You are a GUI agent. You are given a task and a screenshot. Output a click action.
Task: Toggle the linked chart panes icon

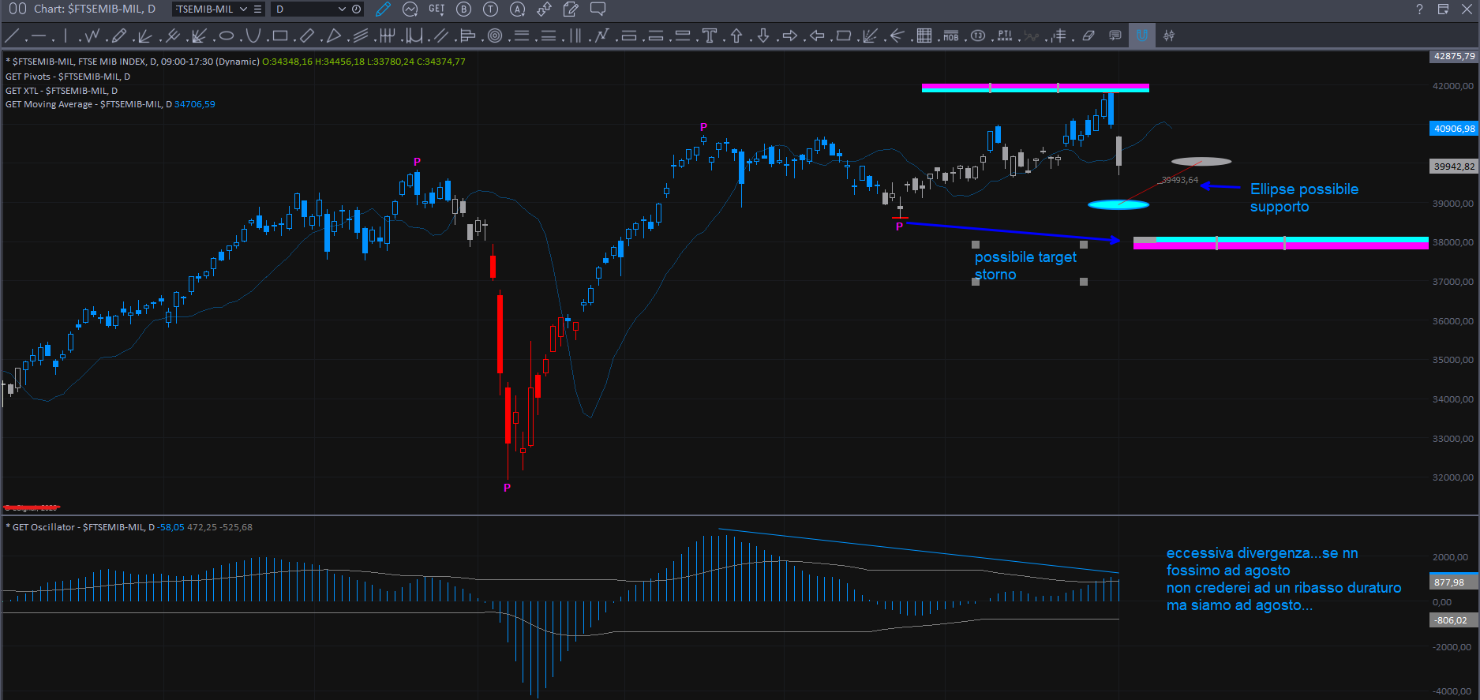pyautogui.click(x=17, y=9)
